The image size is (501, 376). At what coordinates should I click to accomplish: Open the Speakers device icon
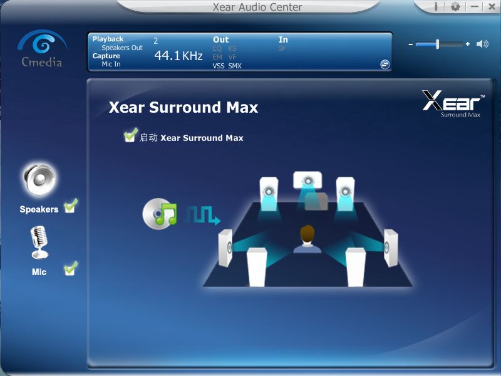(39, 179)
